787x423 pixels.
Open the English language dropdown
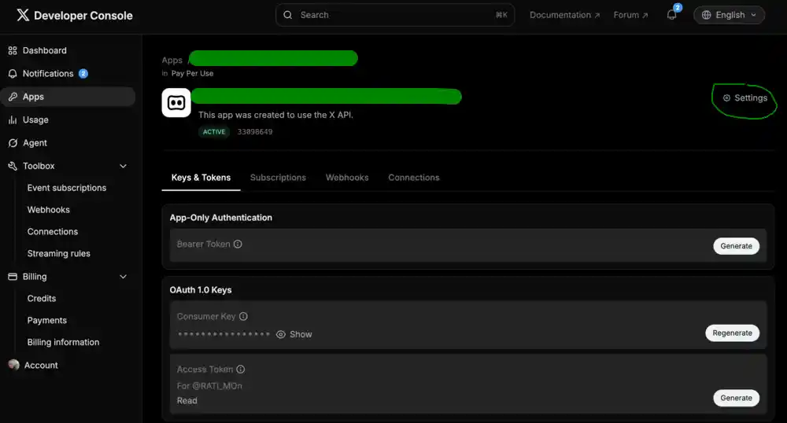pos(730,15)
